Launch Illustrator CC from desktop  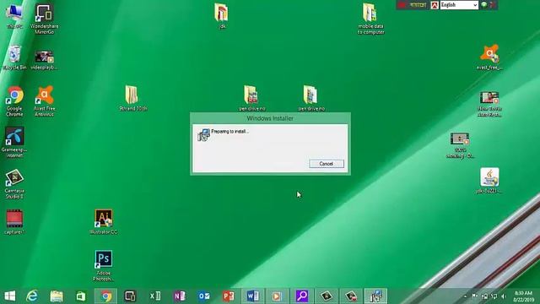pos(104,221)
